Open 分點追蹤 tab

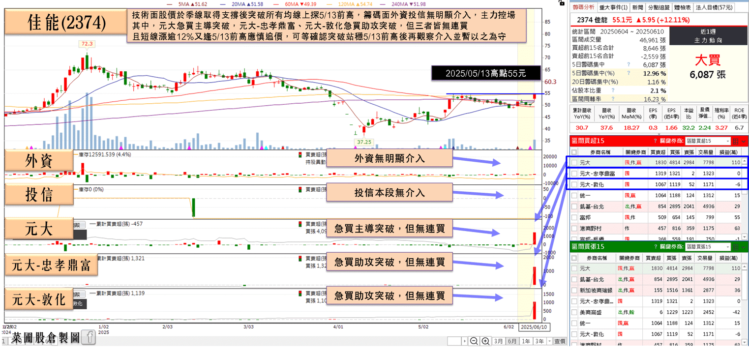[658, 7]
